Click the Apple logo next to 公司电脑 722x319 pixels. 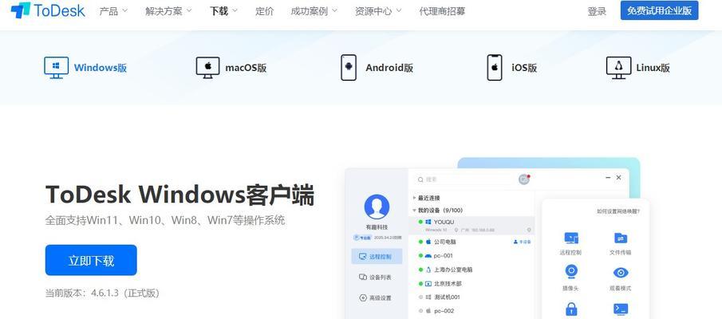click(x=428, y=242)
